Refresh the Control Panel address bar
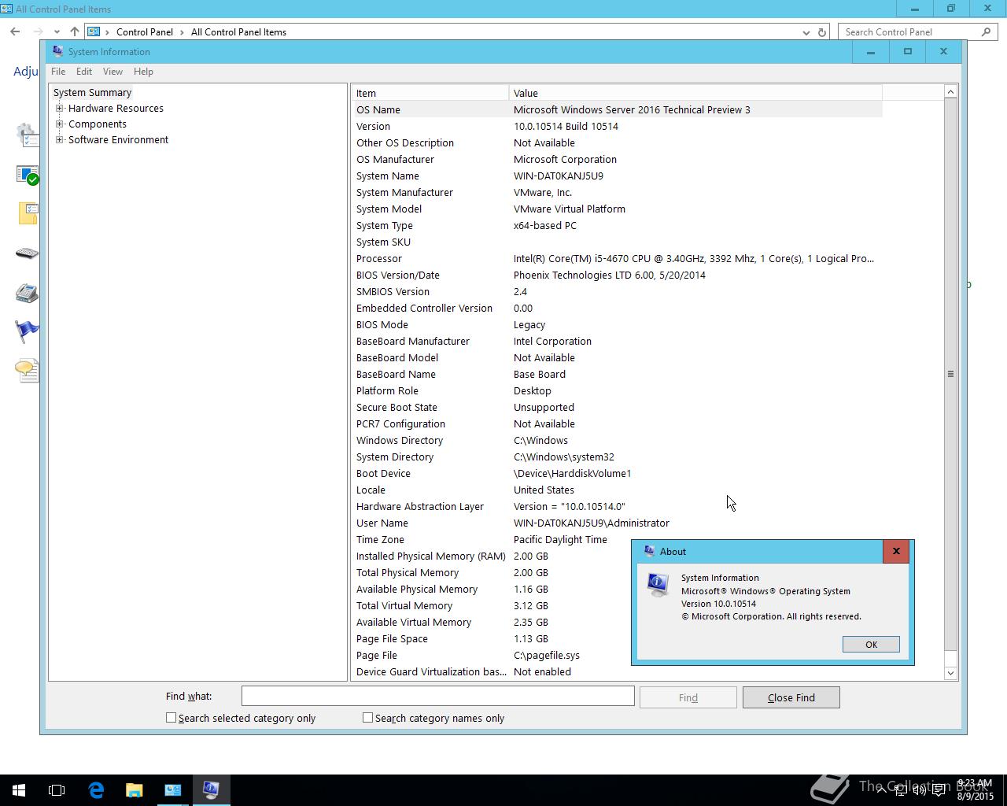 tap(822, 32)
